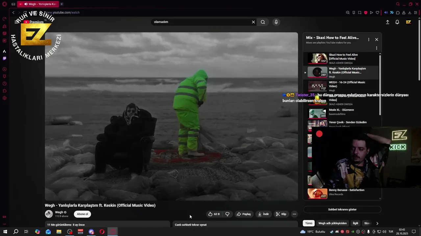Open the 'Wegh' channel name link
This screenshot has height=236, width=421.
point(59,212)
